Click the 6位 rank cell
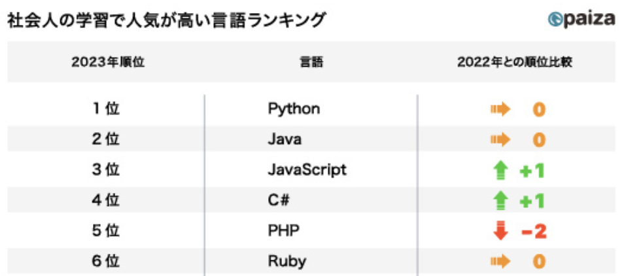Image resolution: width=624 pixels, height=276 pixels. [x=107, y=262]
